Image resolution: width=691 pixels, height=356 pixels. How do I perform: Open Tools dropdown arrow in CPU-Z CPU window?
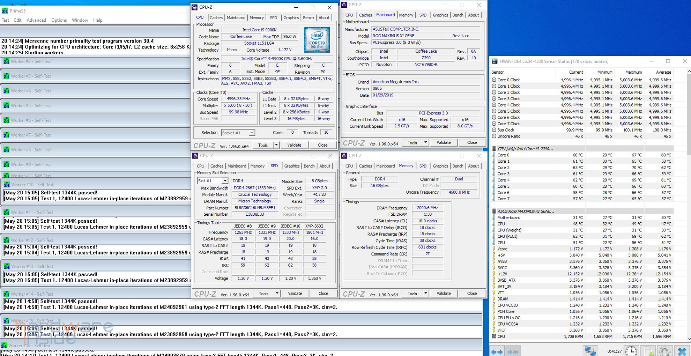pos(276,145)
